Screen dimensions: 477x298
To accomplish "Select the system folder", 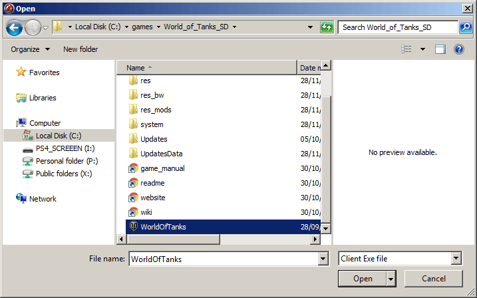I will coord(152,124).
